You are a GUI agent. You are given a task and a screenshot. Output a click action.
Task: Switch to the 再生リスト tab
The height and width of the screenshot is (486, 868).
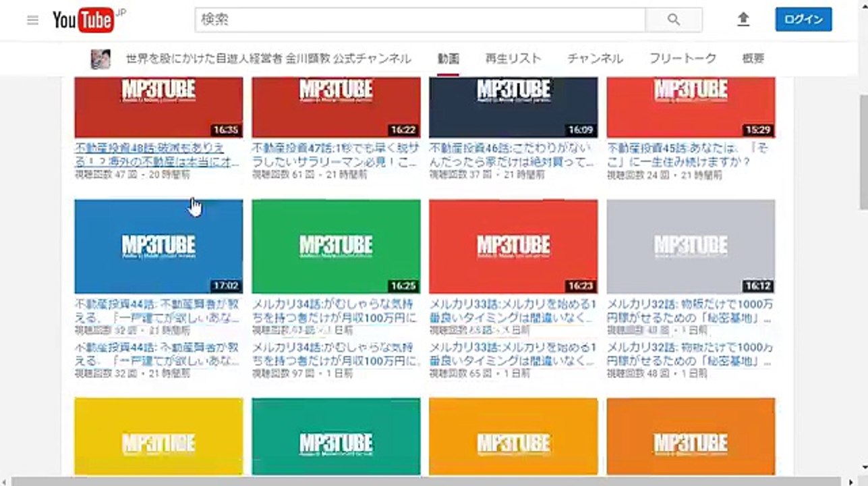[x=513, y=59]
